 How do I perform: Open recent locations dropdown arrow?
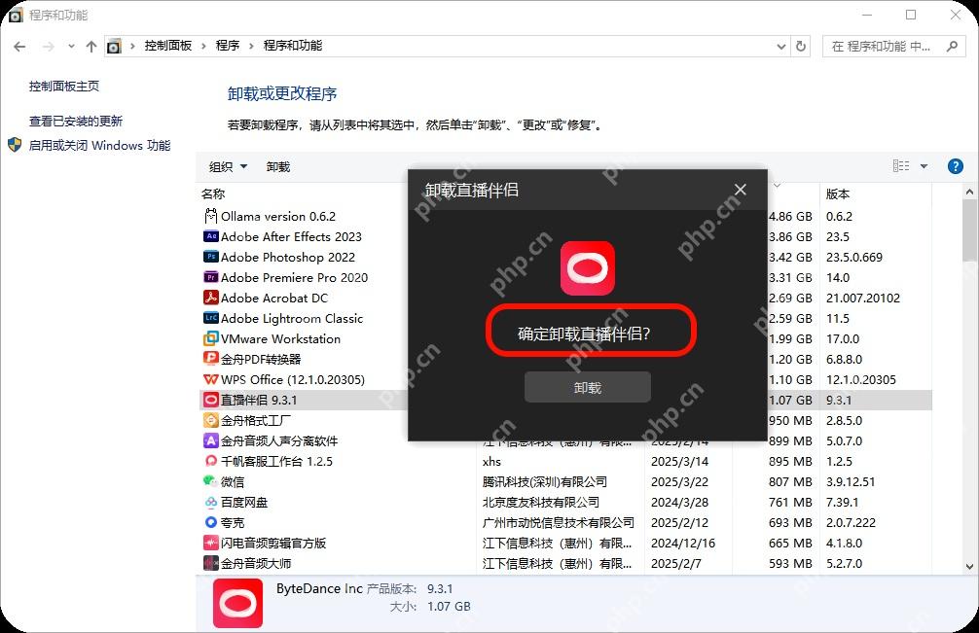[71, 46]
